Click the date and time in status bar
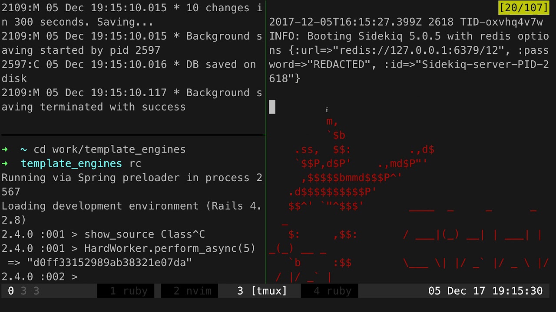The image size is (556, 312). pyautogui.click(x=486, y=291)
